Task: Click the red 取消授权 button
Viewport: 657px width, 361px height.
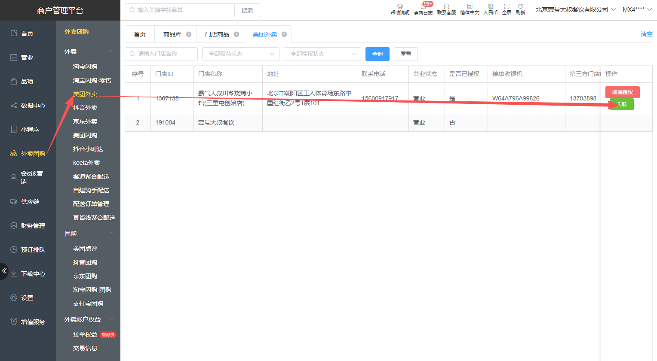Action: (623, 92)
